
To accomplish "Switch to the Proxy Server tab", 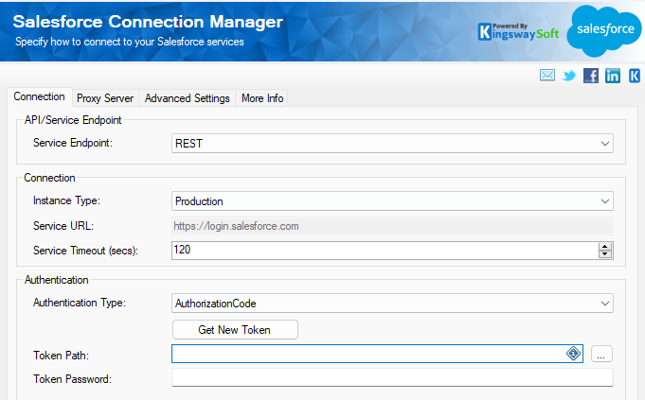I will click(105, 98).
